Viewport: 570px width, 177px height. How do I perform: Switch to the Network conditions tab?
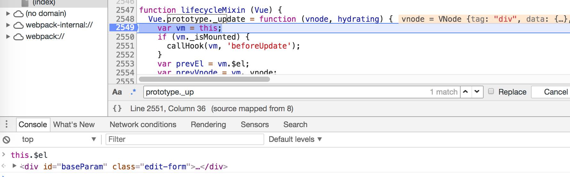click(x=143, y=125)
